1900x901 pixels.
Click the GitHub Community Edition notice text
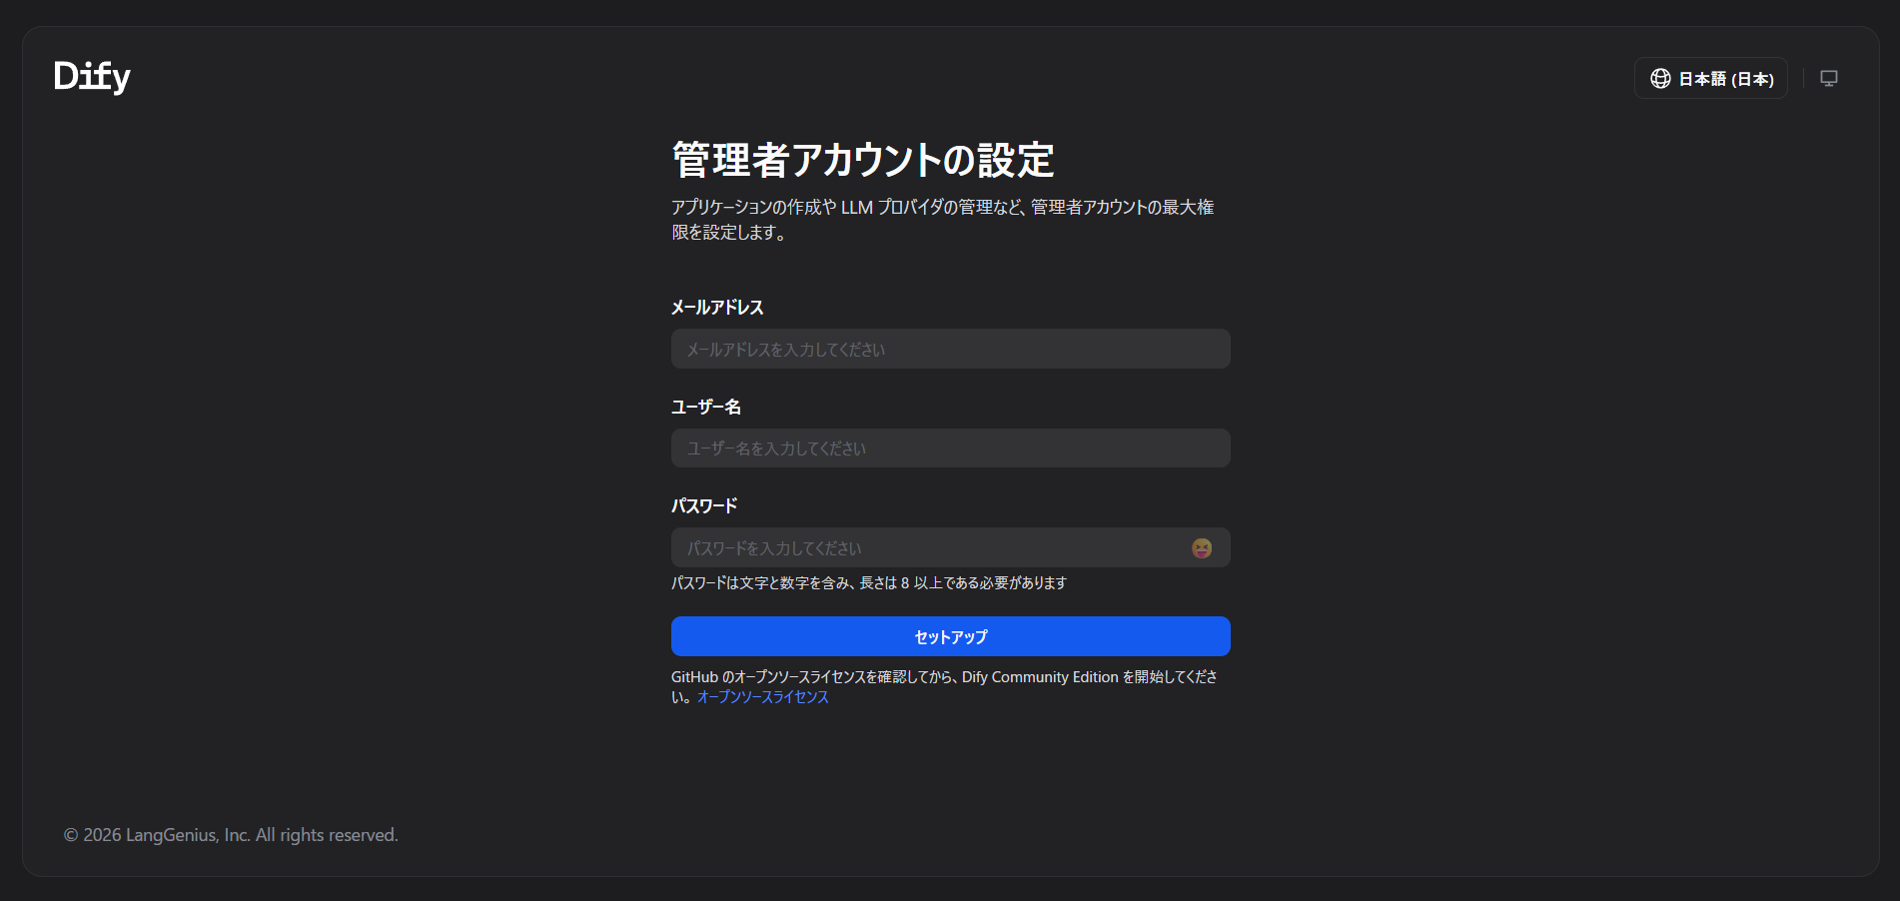point(944,687)
